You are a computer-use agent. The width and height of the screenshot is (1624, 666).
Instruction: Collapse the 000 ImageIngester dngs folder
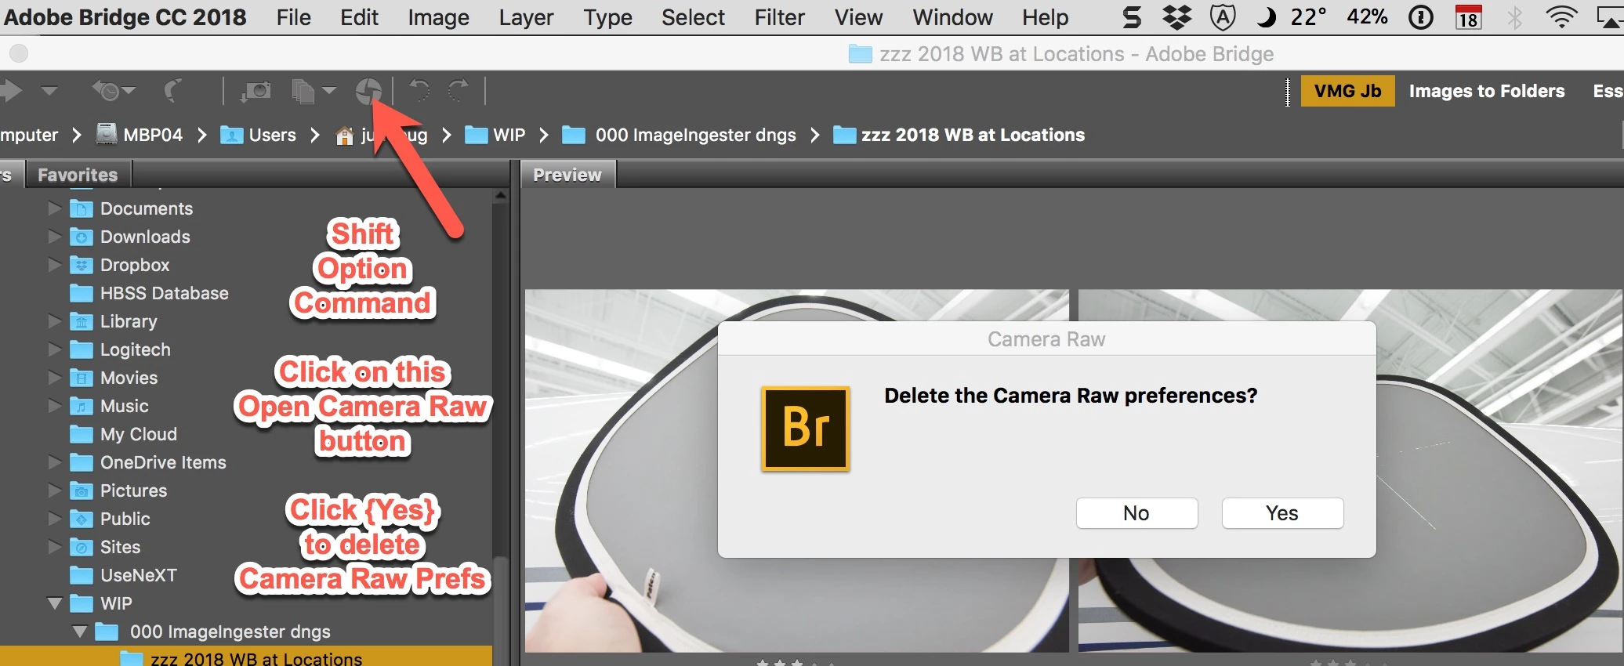click(79, 632)
